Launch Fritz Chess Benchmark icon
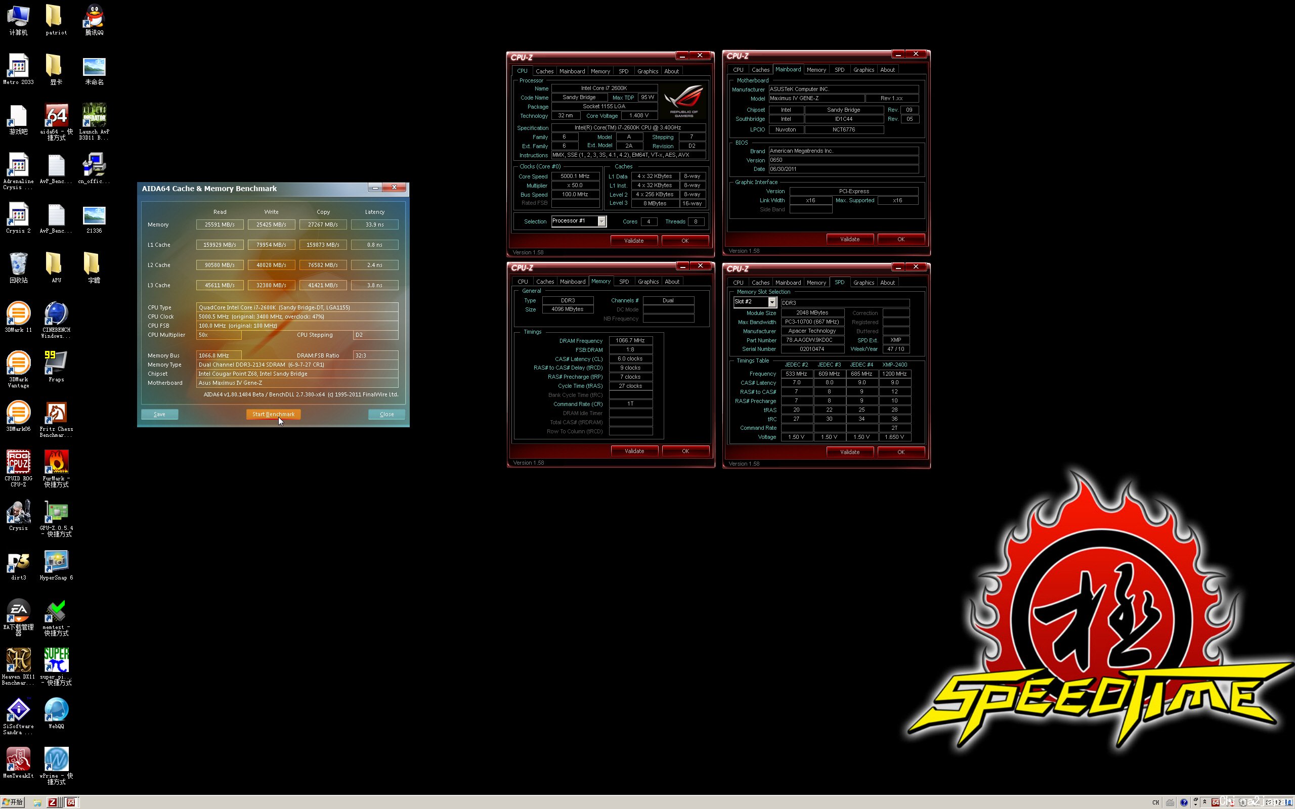Image resolution: width=1295 pixels, height=809 pixels. (x=56, y=420)
